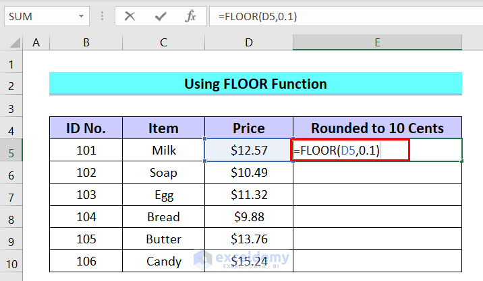The height and width of the screenshot is (281, 483).
Task: Click in the formula bar text
Action: point(337,15)
